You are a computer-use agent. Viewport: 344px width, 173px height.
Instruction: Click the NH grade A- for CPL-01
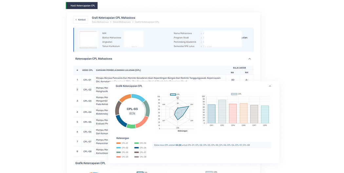(x=247, y=80)
